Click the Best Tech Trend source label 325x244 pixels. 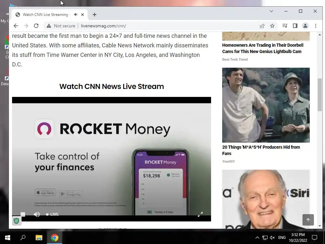click(x=235, y=59)
